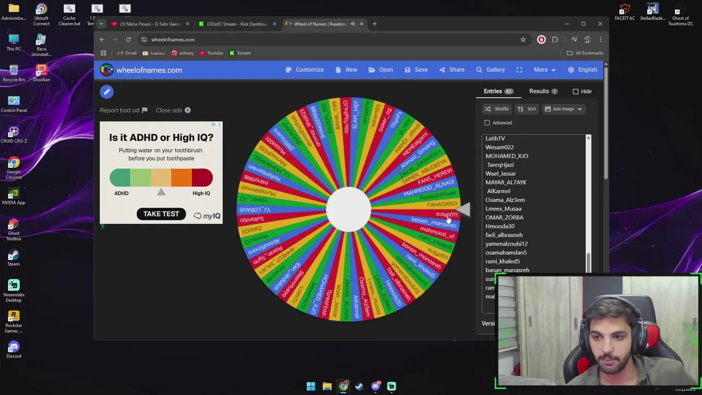Click TAKE TEST in the advertisement
Image resolution: width=702 pixels, height=395 pixels.
[161, 214]
